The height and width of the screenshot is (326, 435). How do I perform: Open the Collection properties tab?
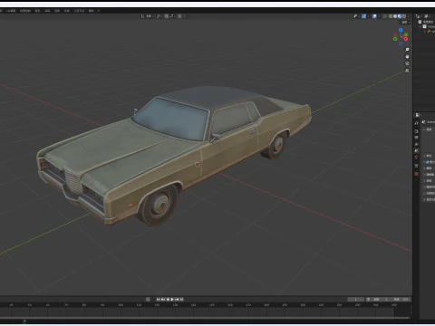[x=416, y=166]
